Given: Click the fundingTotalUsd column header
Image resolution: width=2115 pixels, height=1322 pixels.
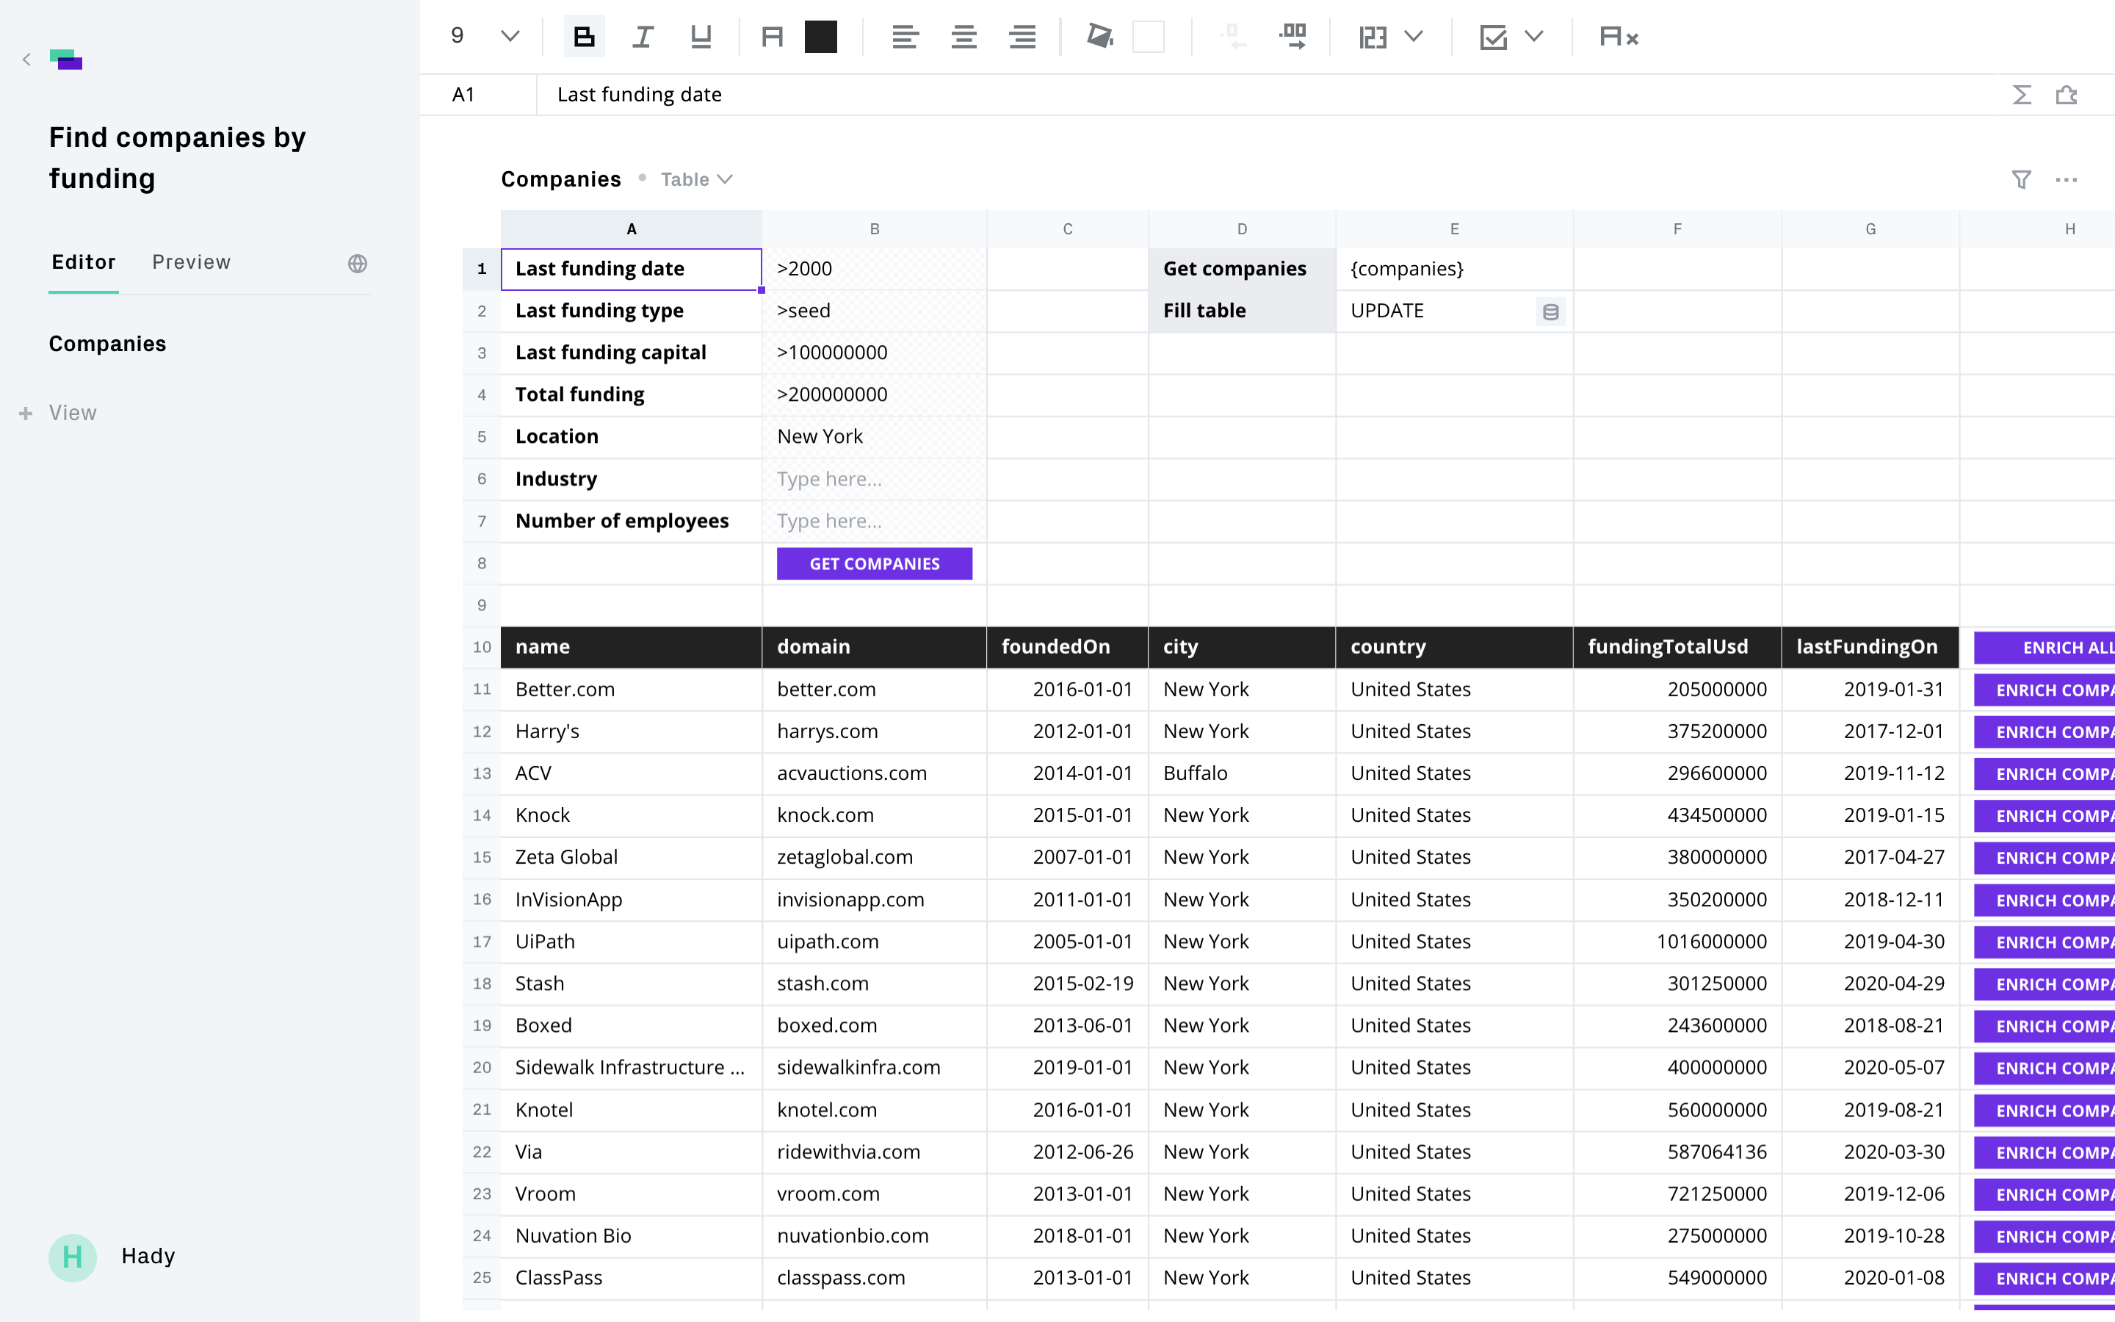Looking at the screenshot, I should coord(1677,647).
